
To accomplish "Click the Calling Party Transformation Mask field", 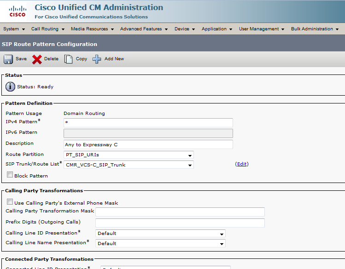I will pyautogui.click(x=180, y=212).
